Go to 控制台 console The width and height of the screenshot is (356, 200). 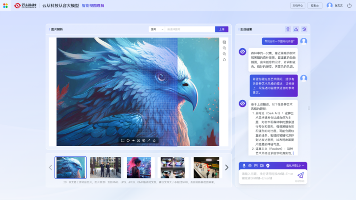coord(314,6)
